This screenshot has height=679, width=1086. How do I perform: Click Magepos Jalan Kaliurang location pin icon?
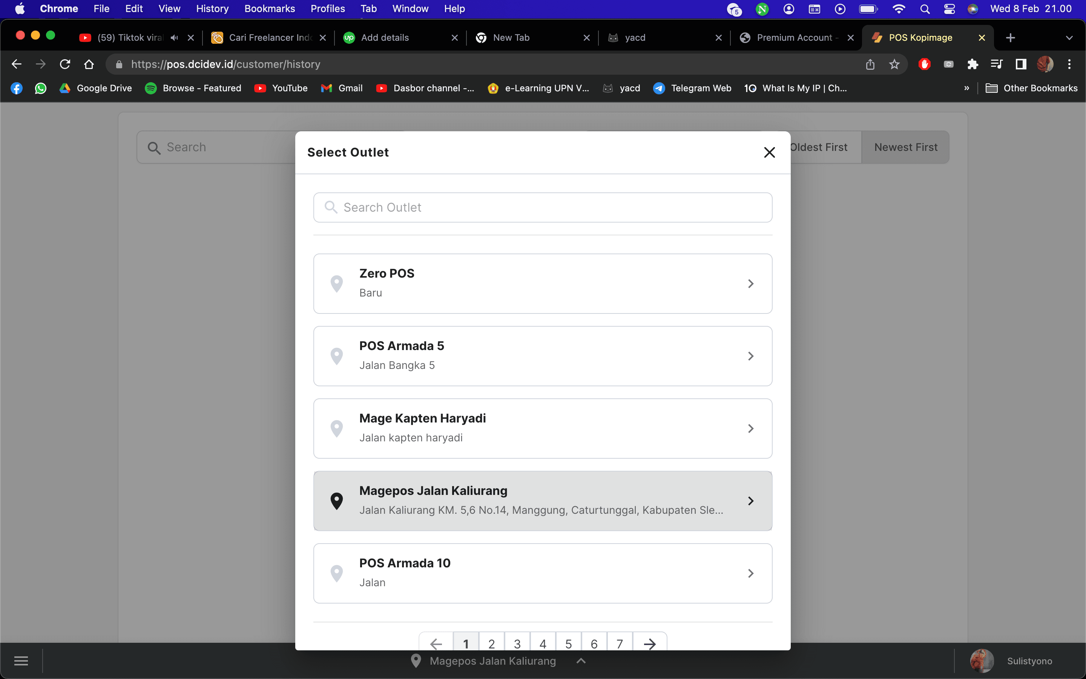point(337,501)
